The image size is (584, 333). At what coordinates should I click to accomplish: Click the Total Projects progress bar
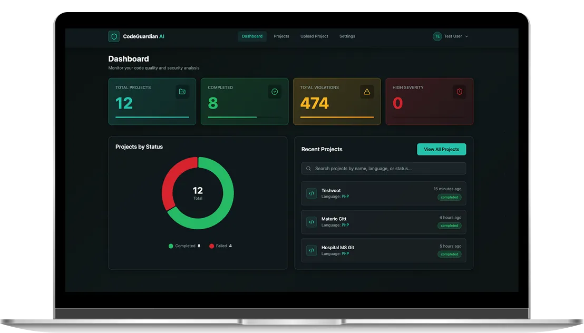coord(152,117)
